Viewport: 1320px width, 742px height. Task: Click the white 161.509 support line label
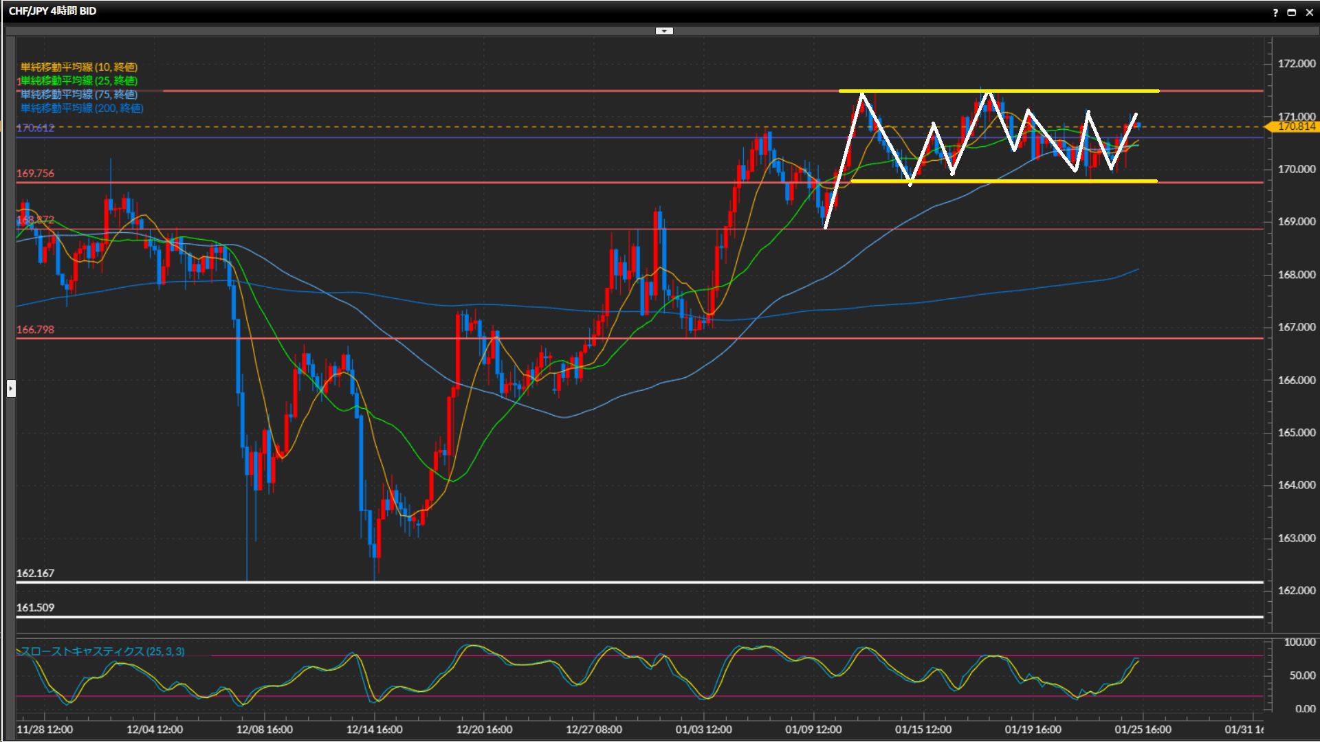click(x=35, y=608)
